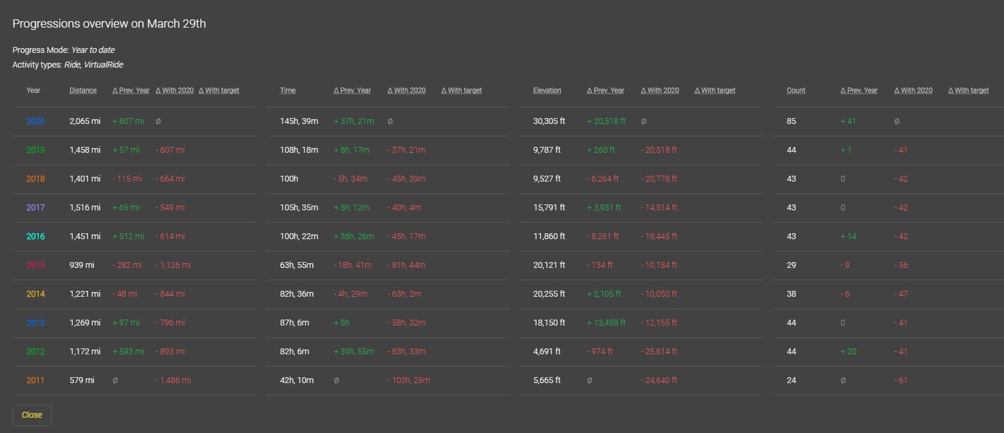This screenshot has width=1004, height=433.
Task: Select the 2011 year label
Action: pos(35,380)
